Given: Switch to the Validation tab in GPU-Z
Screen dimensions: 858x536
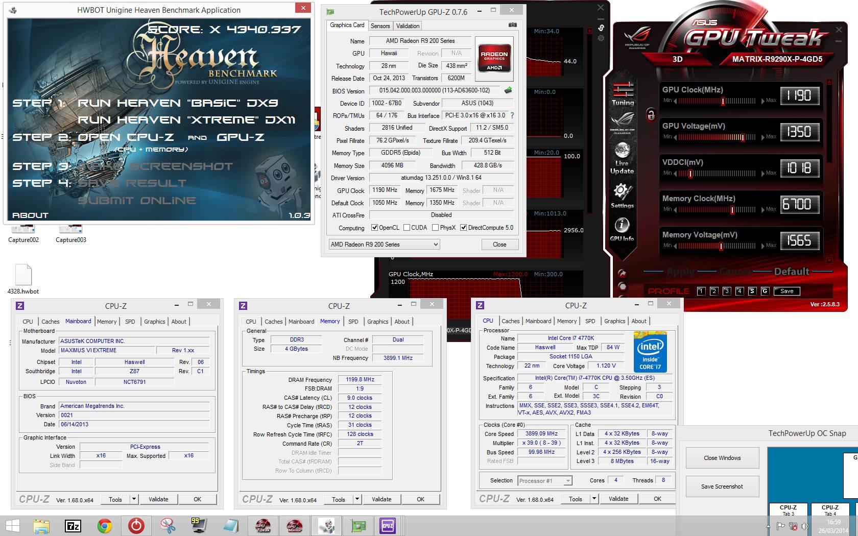Looking at the screenshot, I should pyautogui.click(x=408, y=26).
